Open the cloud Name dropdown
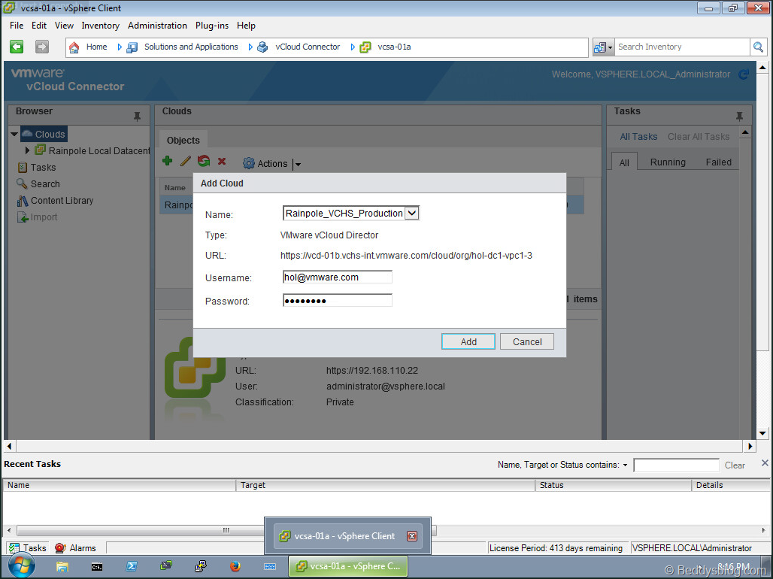The image size is (773, 579). [x=412, y=213]
